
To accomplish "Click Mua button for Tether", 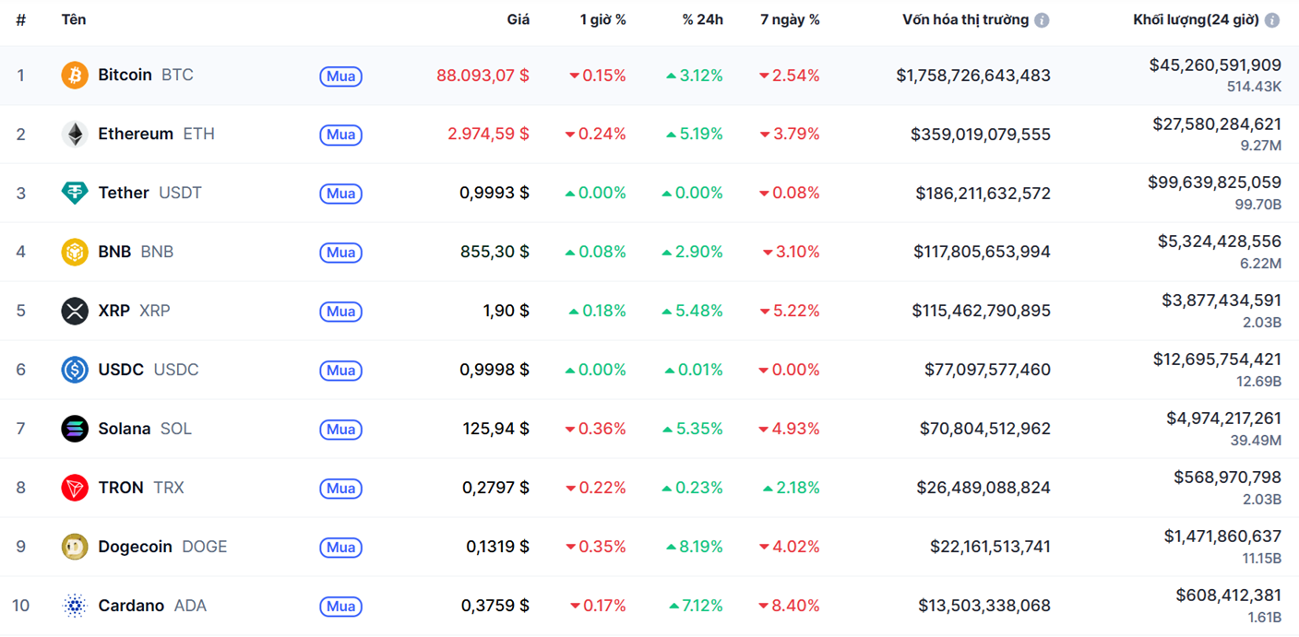I will pyautogui.click(x=340, y=194).
